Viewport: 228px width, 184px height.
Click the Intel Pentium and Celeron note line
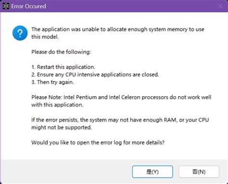click(x=121, y=97)
